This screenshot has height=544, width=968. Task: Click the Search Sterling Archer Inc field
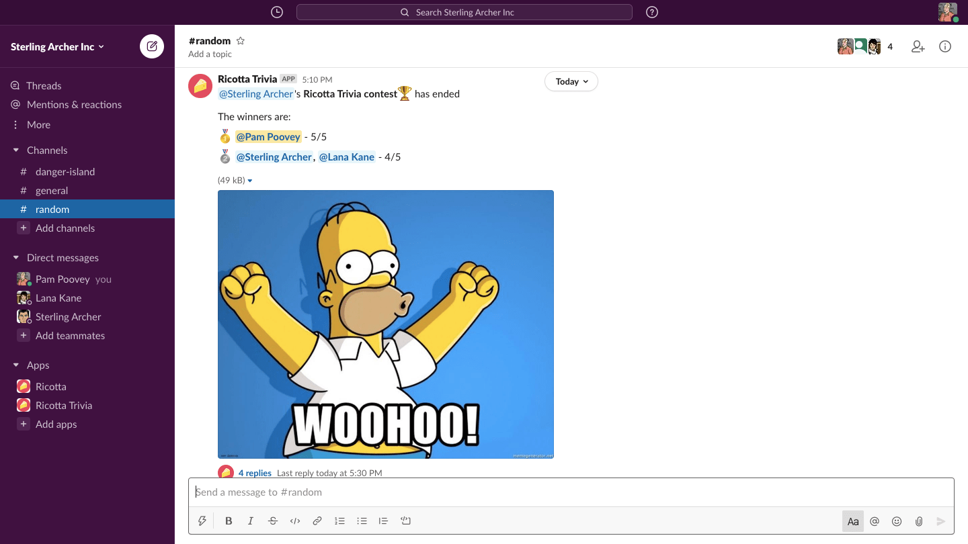[x=465, y=12]
